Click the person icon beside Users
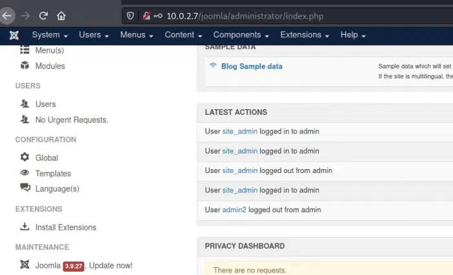453x275 pixels. [25, 103]
